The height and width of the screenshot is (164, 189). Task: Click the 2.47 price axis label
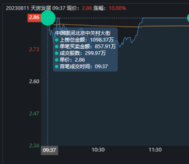[34, 113]
